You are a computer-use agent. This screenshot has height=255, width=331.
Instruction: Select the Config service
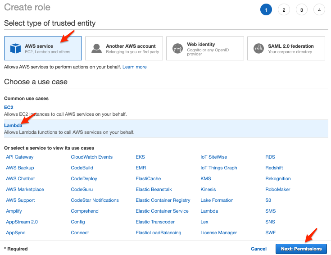coord(77,222)
